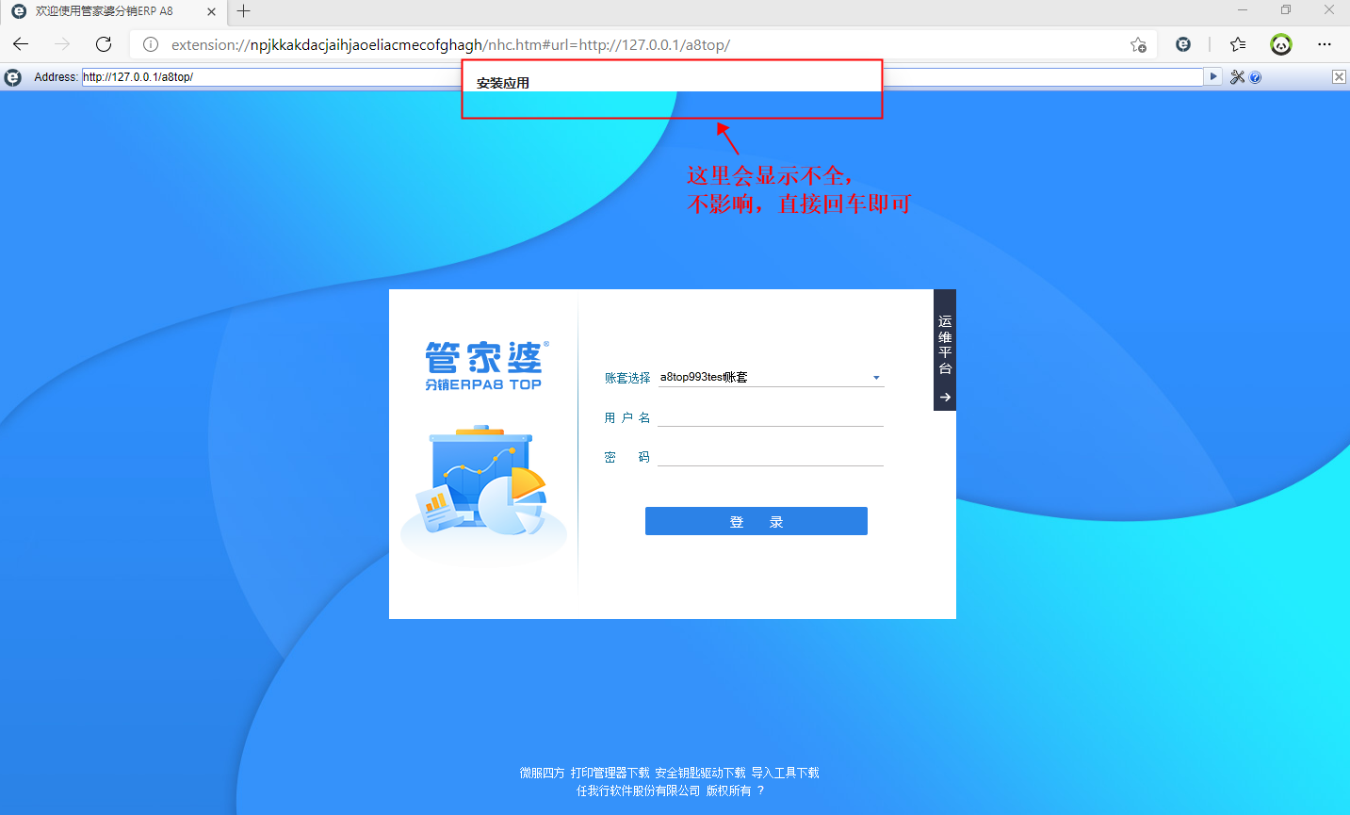Click the 管家婆 logo on login panel
1350x815 pixels.
484,366
